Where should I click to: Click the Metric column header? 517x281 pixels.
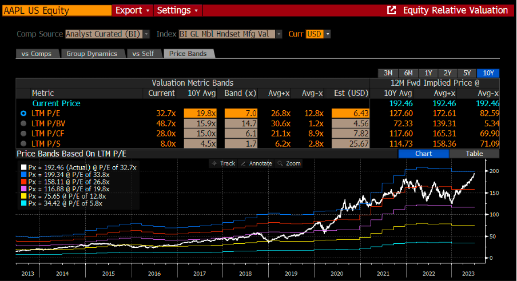pos(43,93)
